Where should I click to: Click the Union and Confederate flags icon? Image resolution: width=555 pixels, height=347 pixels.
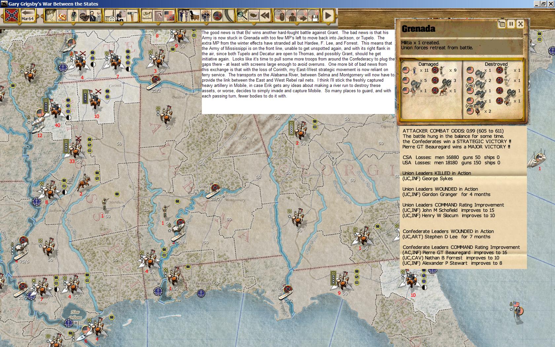[x=169, y=16]
